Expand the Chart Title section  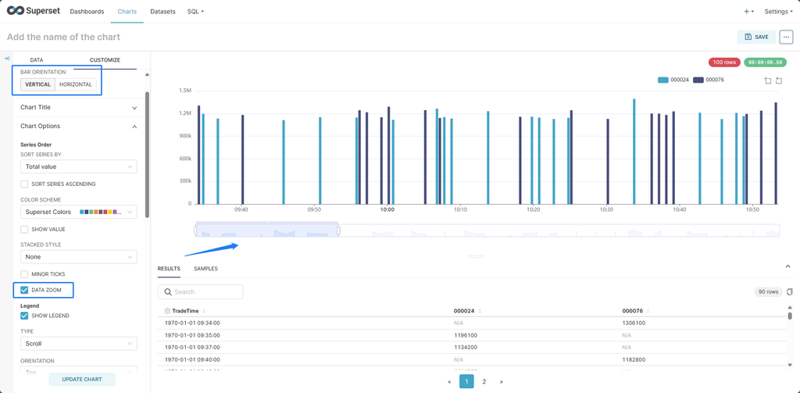[78, 107]
